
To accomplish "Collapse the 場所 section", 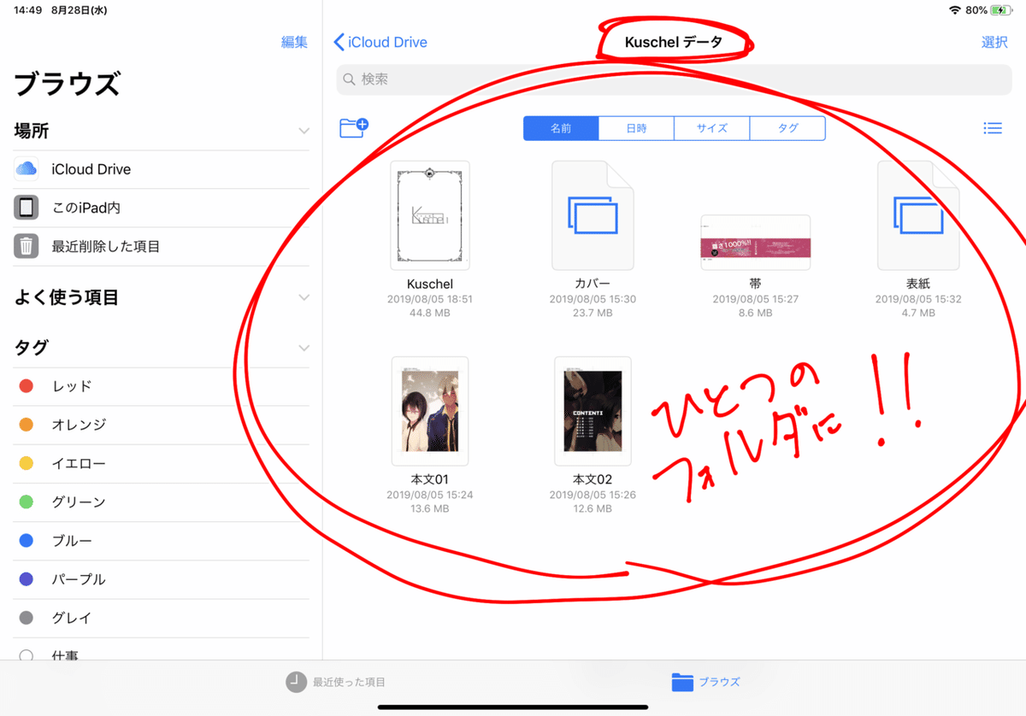I will 304,132.
